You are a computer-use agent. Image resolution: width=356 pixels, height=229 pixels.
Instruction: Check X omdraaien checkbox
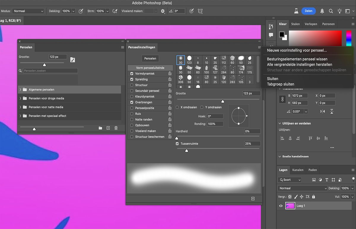(177, 107)
